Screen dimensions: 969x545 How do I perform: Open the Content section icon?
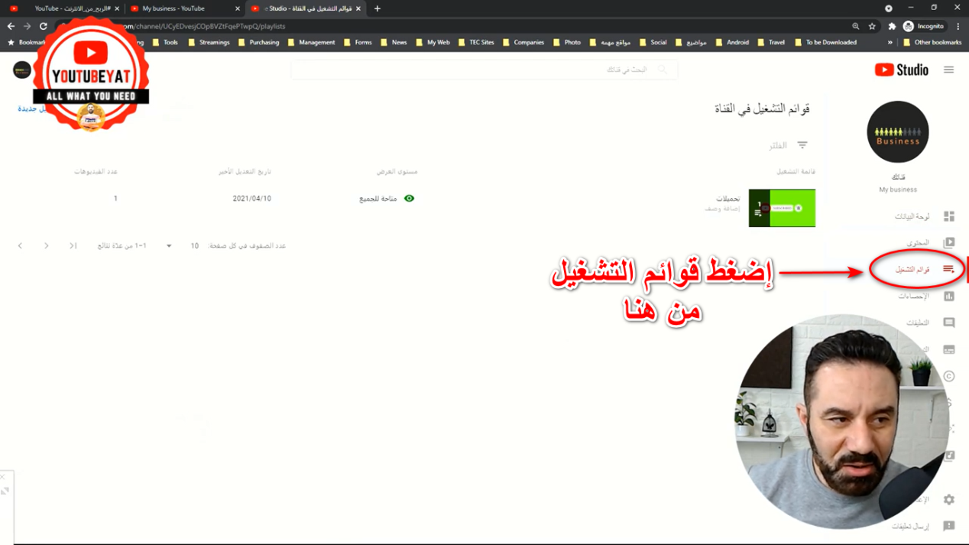tap(948, 243)
